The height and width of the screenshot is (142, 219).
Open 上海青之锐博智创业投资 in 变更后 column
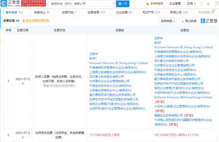182,56
